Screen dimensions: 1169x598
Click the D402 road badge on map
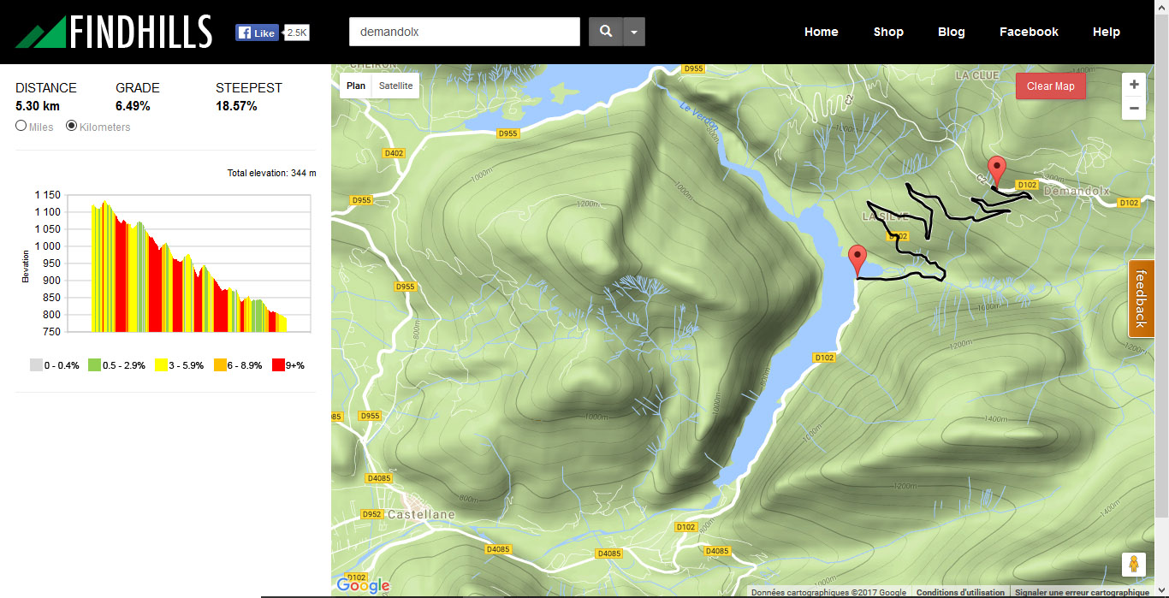(x=395, y=153)
